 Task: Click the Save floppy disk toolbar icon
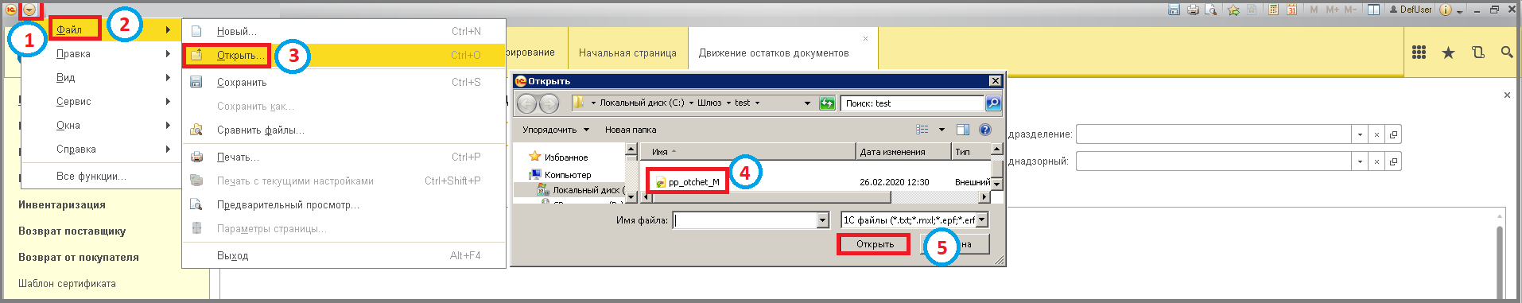coord(1174,10)
